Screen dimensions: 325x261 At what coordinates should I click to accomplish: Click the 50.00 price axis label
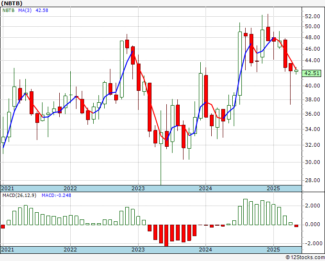click(313, 26)
